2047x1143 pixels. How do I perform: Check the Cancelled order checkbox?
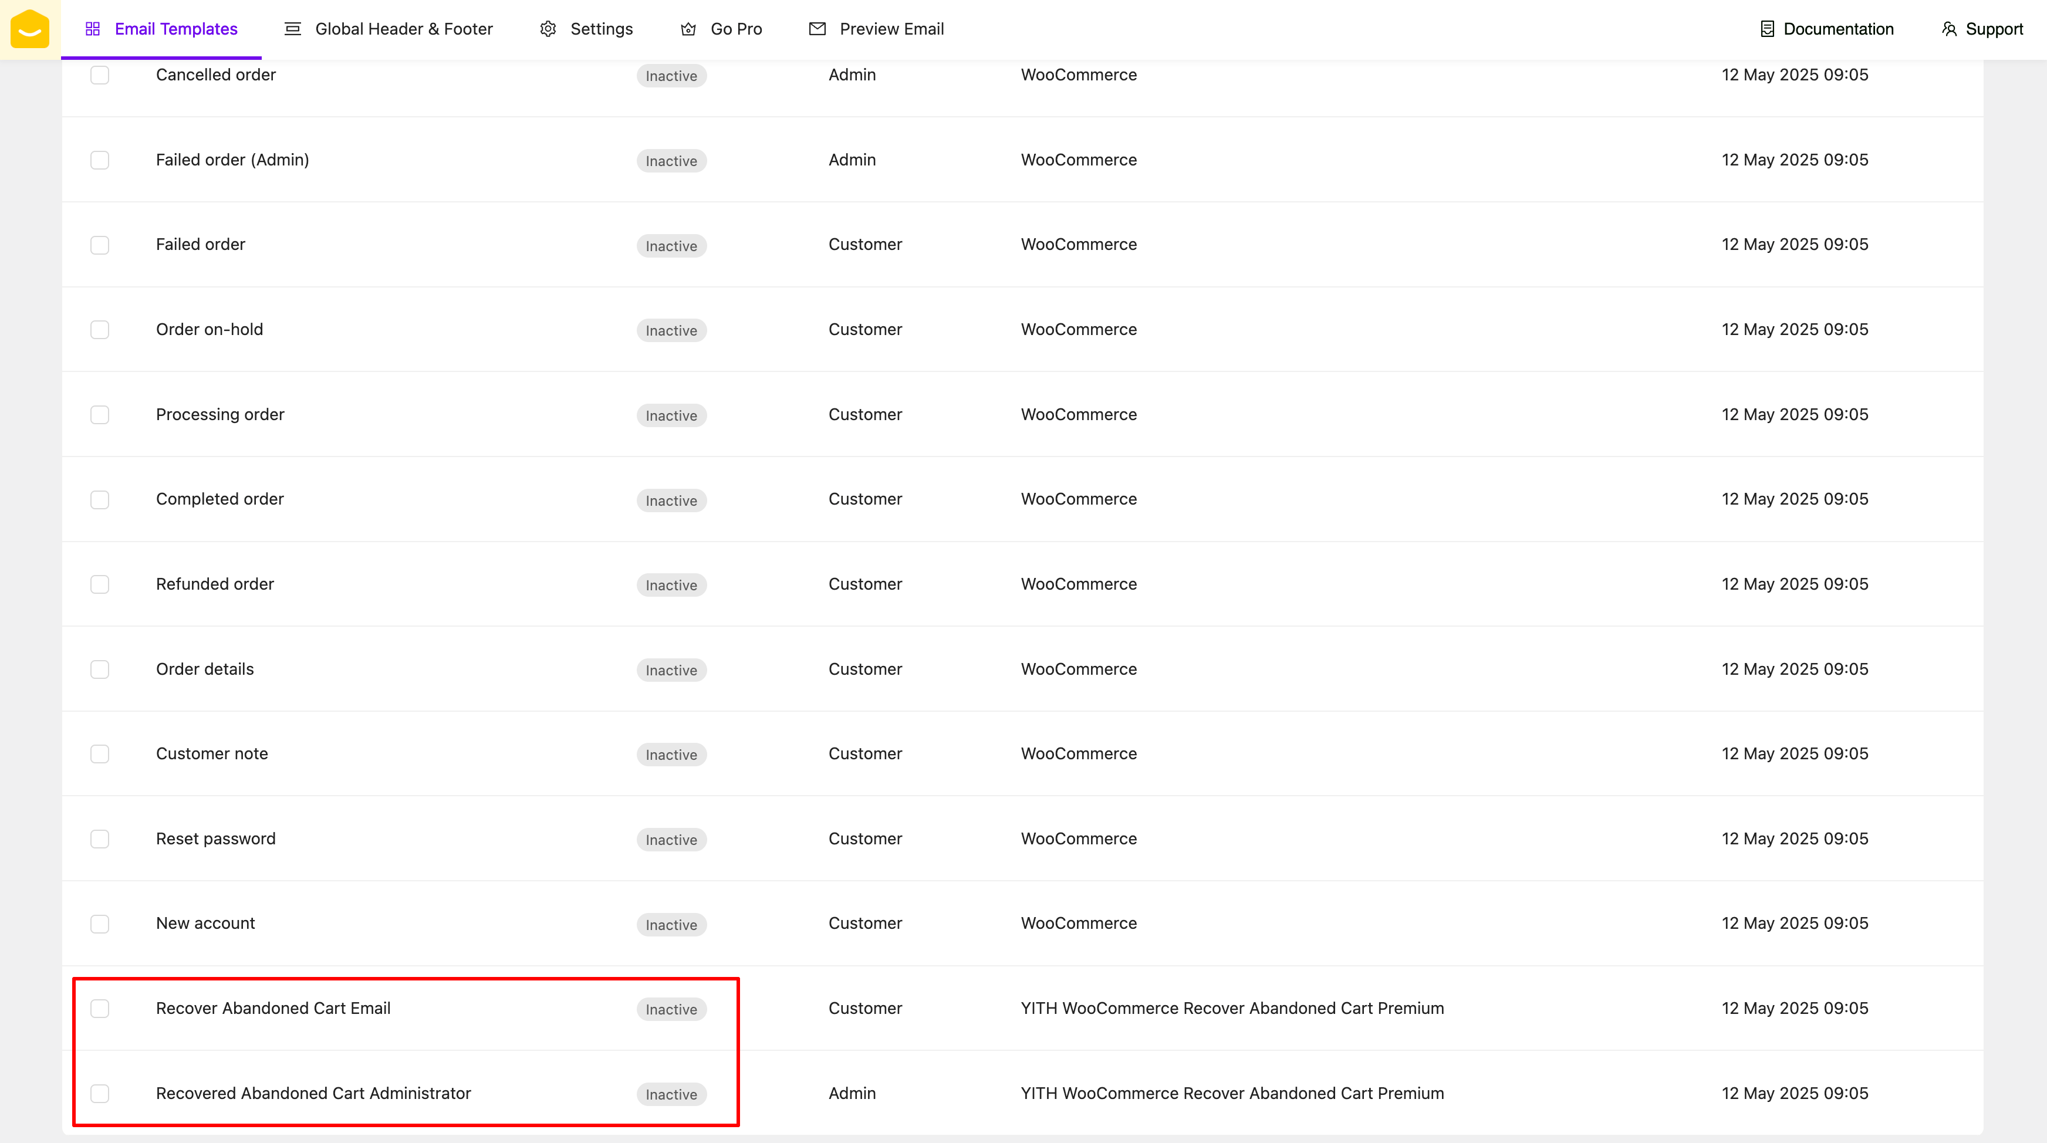[99, 75]
